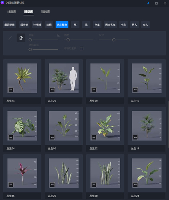169x200 pixels.
Task: Click the vertical scrollbar on the right
Action: tap(168, 124)
